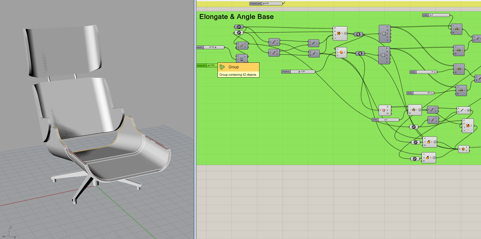The width and height of the screenshot is (481, 239).
Task: Select the upper Divide Surface component
Action: pos(384,34)
